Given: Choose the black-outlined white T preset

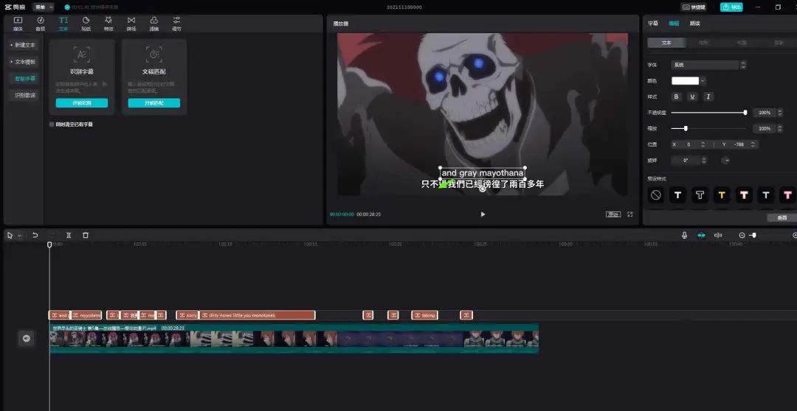Looking at the screenshot, I should (x=677, y=195).
